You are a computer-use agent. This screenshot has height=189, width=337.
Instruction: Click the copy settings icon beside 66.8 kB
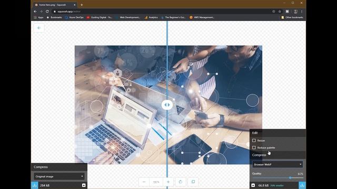(253, 185)
